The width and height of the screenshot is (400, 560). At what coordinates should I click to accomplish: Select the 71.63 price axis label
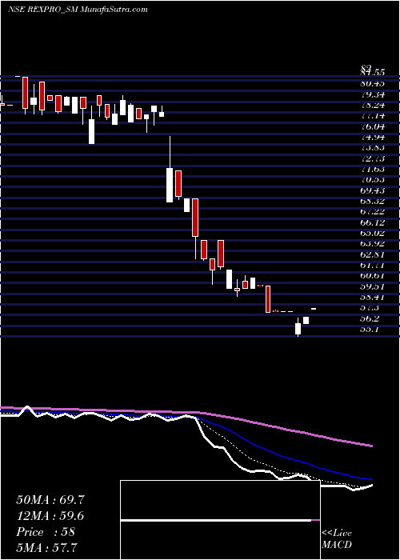(x=373, y=169)
